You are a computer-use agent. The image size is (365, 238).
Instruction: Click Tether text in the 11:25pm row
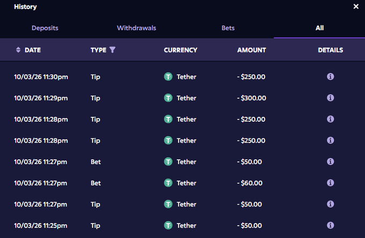coord(187,226)
